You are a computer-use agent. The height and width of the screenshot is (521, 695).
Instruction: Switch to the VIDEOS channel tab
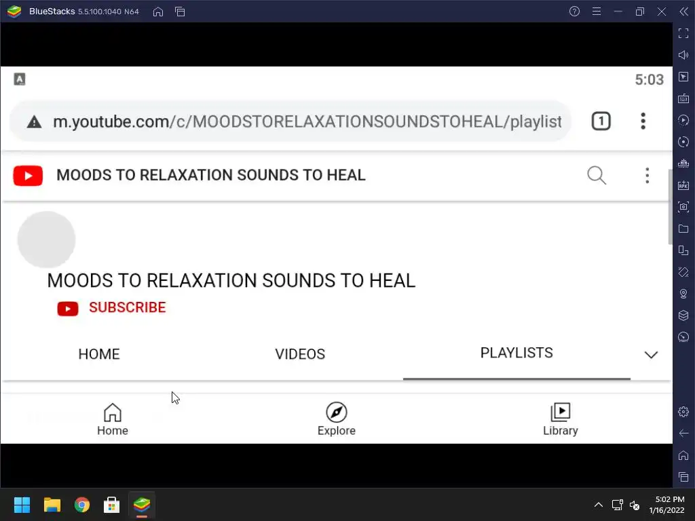tap(300, 354)
